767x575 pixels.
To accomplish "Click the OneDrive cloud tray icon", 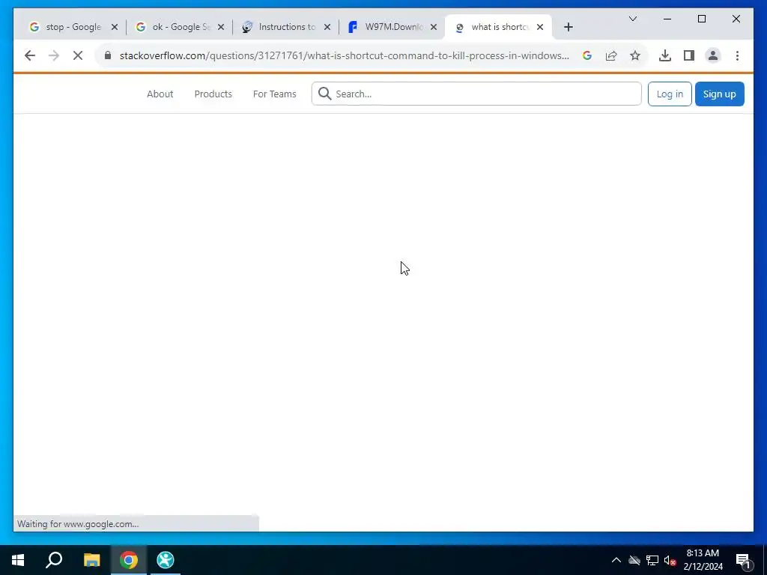I will (634, 560).
